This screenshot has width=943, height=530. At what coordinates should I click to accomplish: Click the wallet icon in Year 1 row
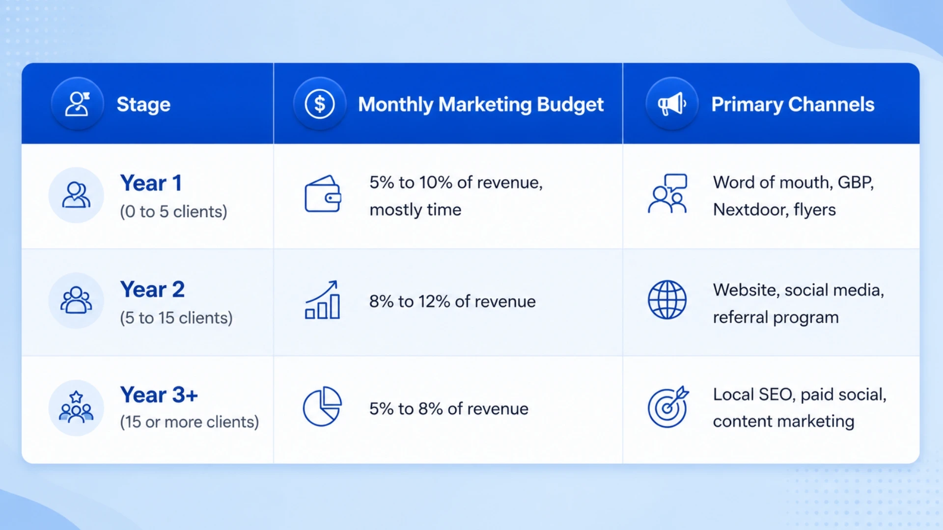323,194
